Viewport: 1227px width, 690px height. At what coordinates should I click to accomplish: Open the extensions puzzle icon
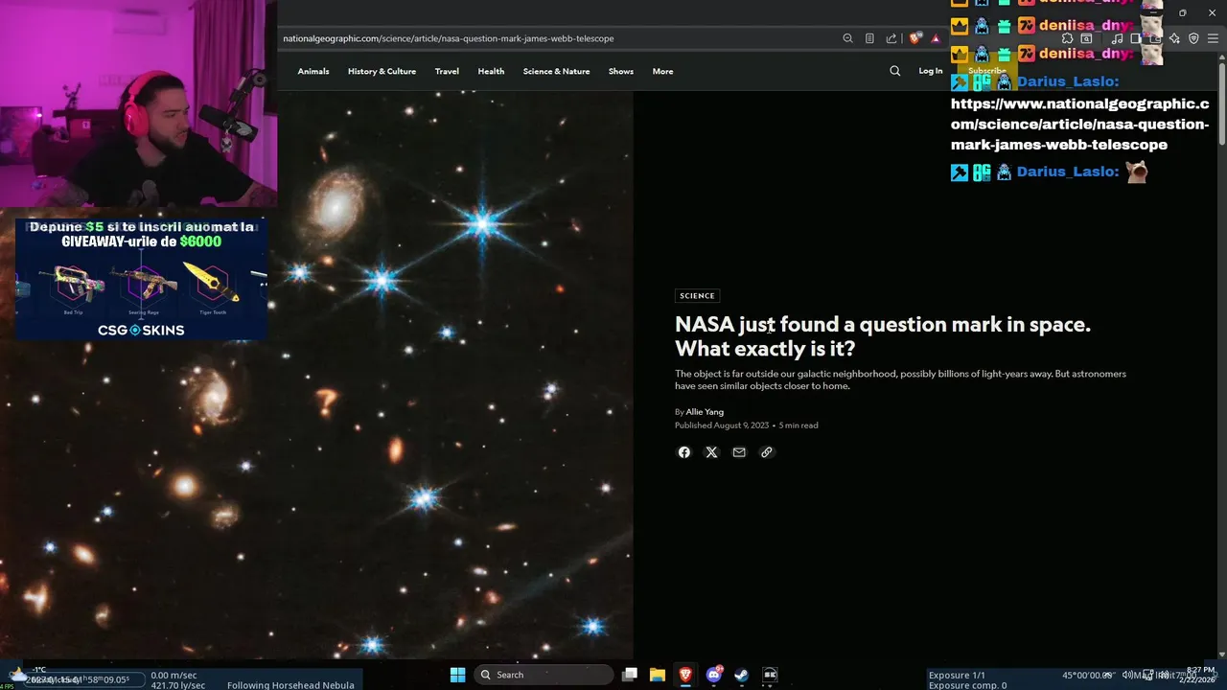[x=1067, y=38]
